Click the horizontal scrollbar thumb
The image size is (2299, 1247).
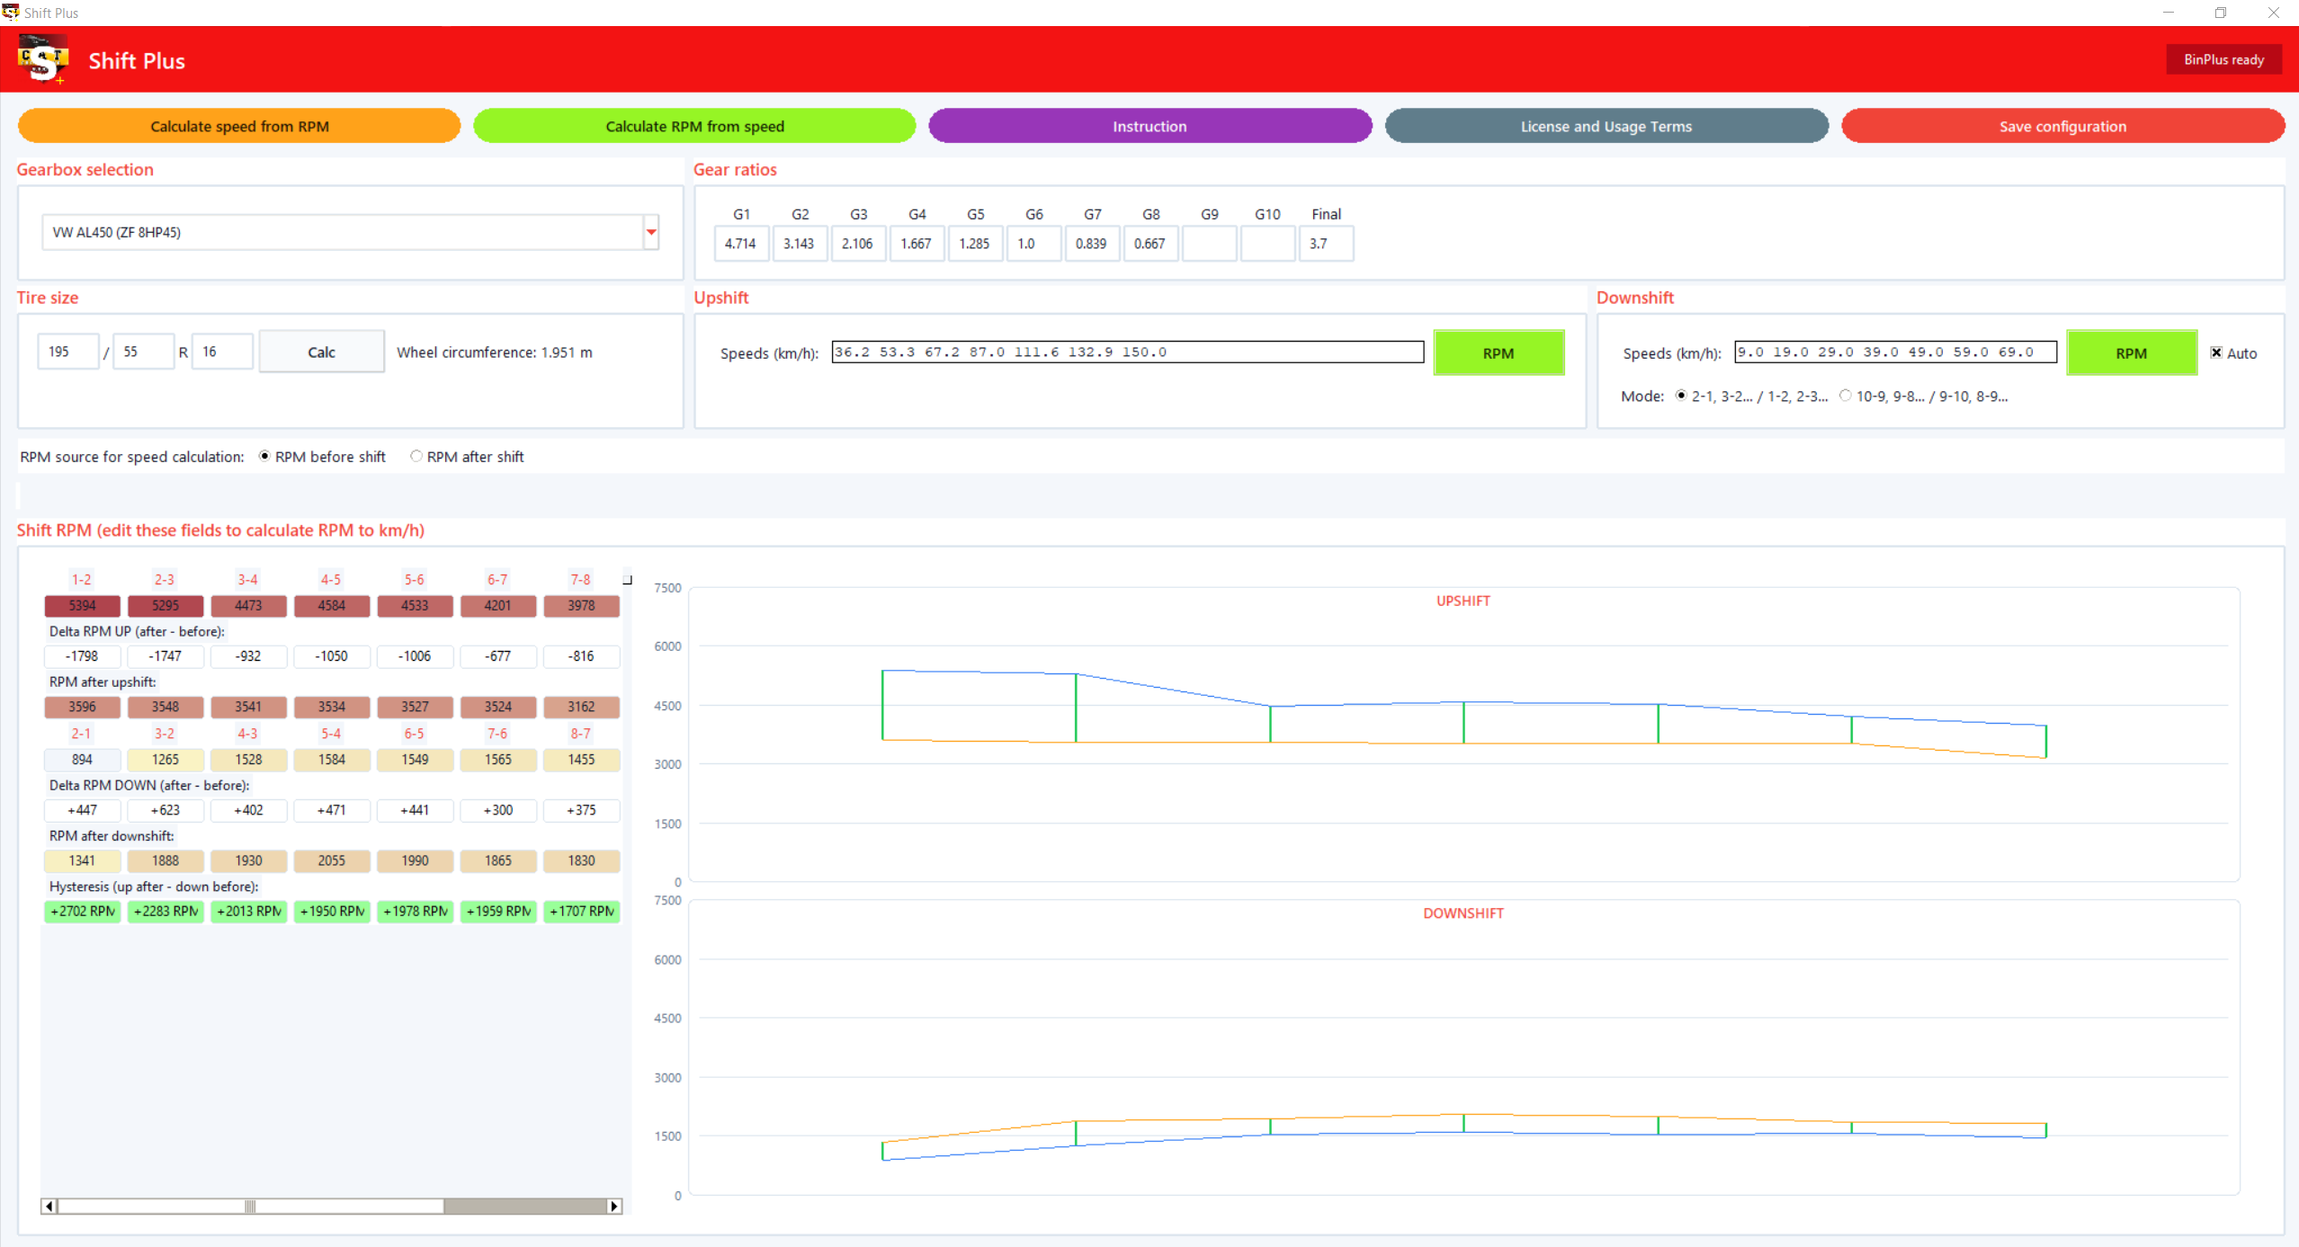250,1206
